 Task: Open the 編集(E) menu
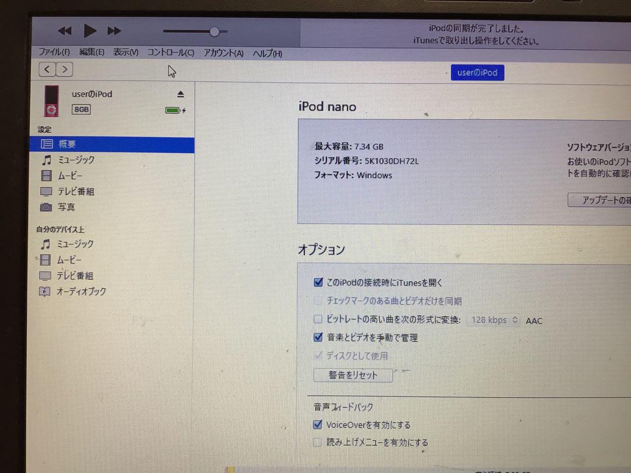point(92,52)
